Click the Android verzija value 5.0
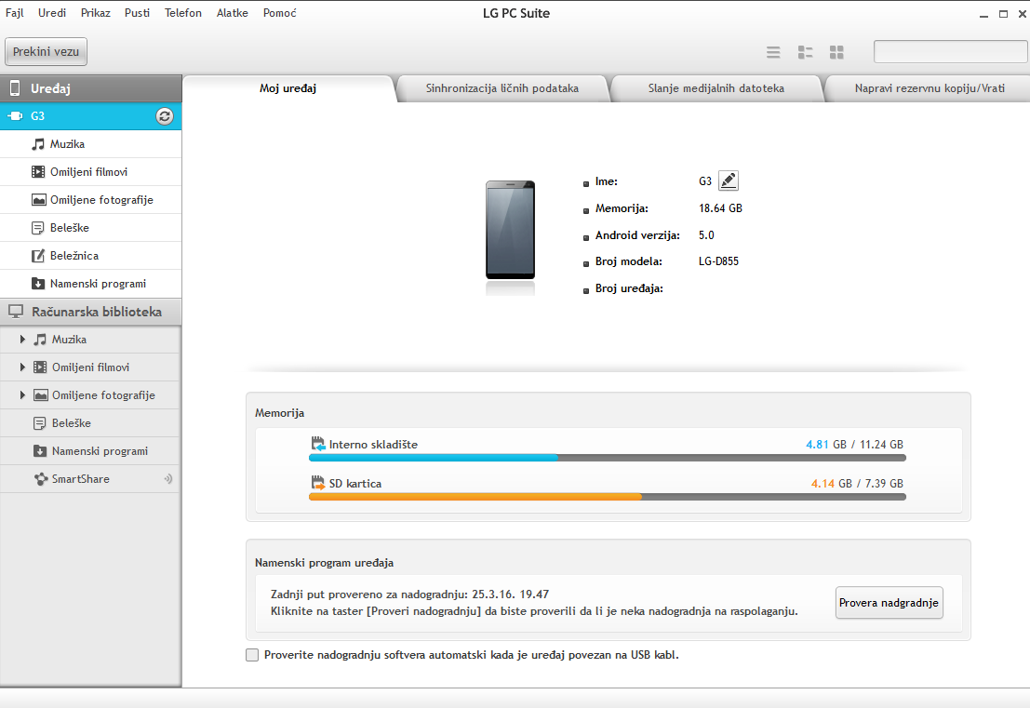Image resolution: width=1030 pixels, height=708 pixels. click(x=706, y=235)
